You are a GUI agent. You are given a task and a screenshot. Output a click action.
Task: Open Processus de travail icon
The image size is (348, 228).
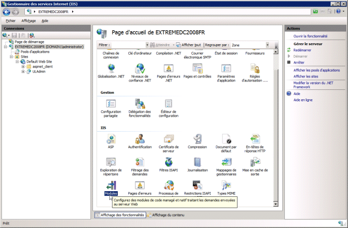(169, 188)
